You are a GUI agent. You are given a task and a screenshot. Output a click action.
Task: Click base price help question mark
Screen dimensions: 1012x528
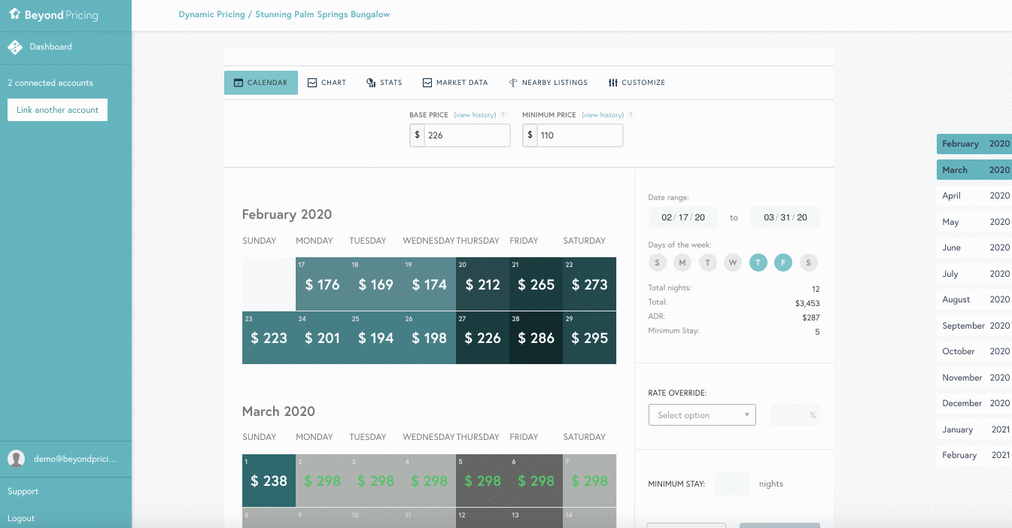503,115
